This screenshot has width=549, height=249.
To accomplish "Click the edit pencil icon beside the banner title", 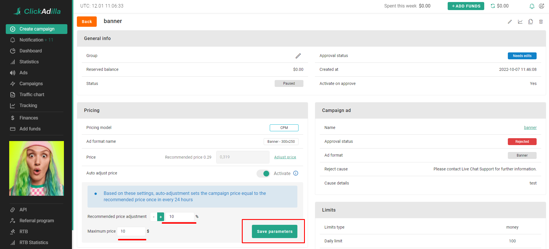I will tap(510, 22).
